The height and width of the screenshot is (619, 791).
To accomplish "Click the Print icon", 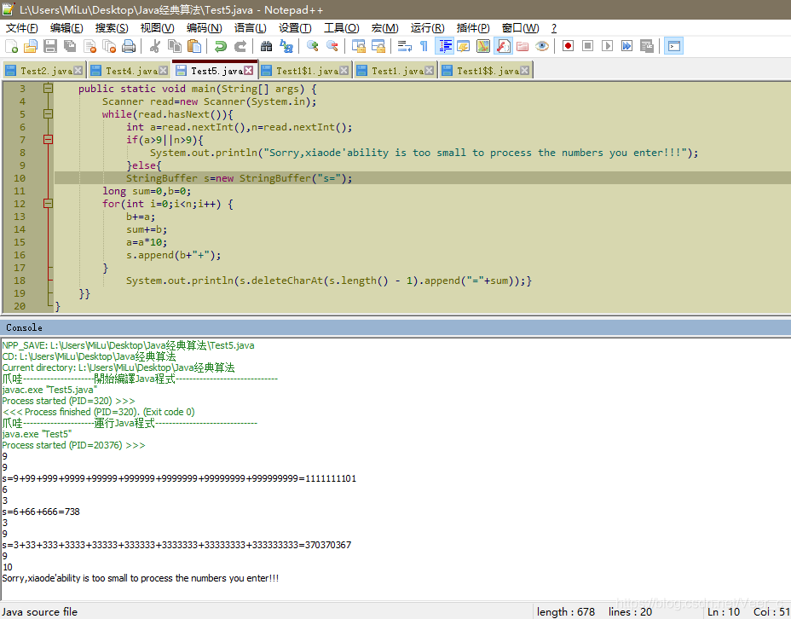I will pyautogui.click(x=129, y=46).
